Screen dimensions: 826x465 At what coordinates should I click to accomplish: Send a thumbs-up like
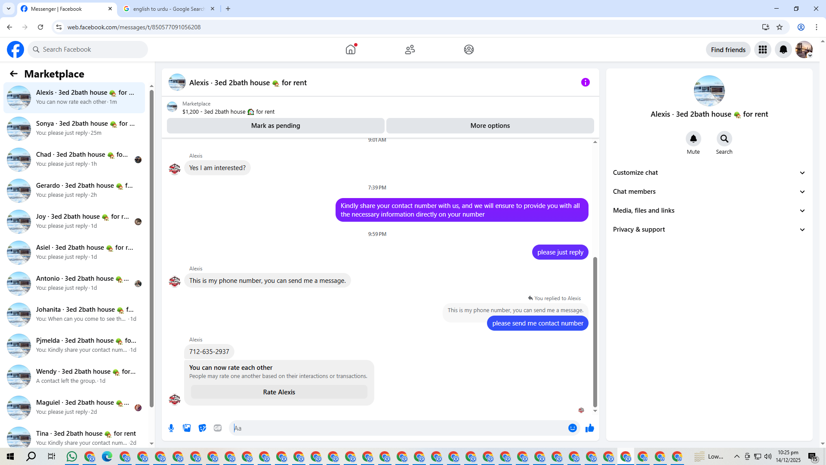[x=589, y=428]
